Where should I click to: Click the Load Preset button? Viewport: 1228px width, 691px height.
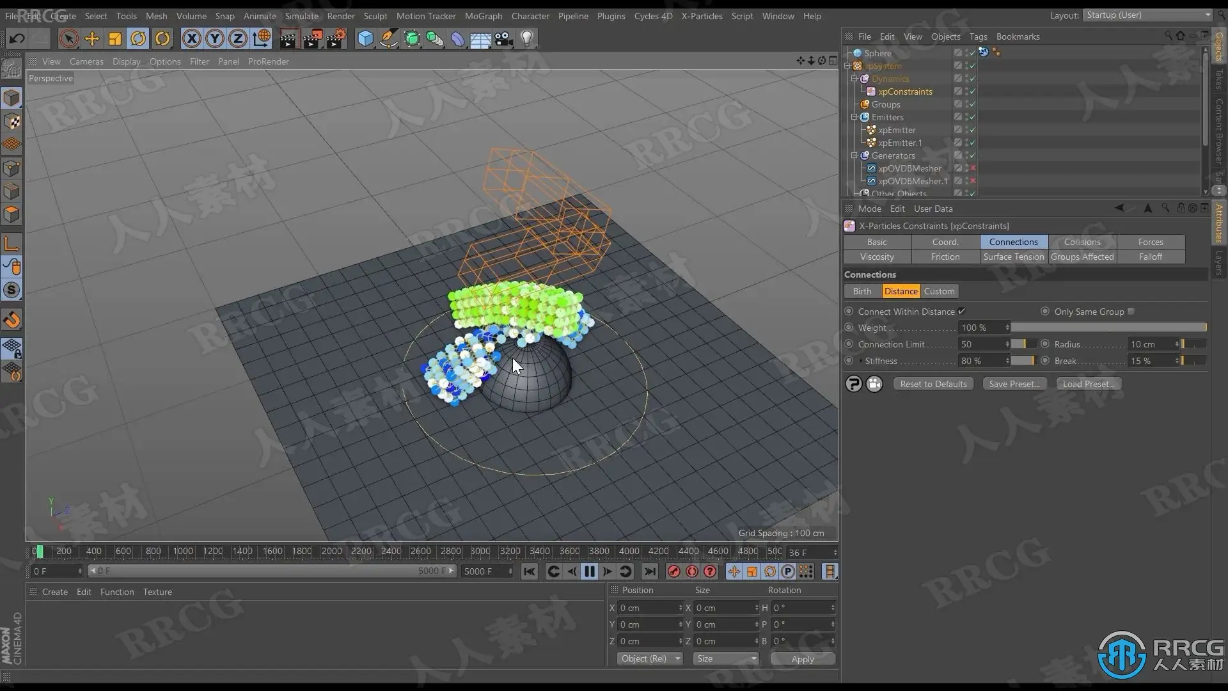coord(1089,384)
